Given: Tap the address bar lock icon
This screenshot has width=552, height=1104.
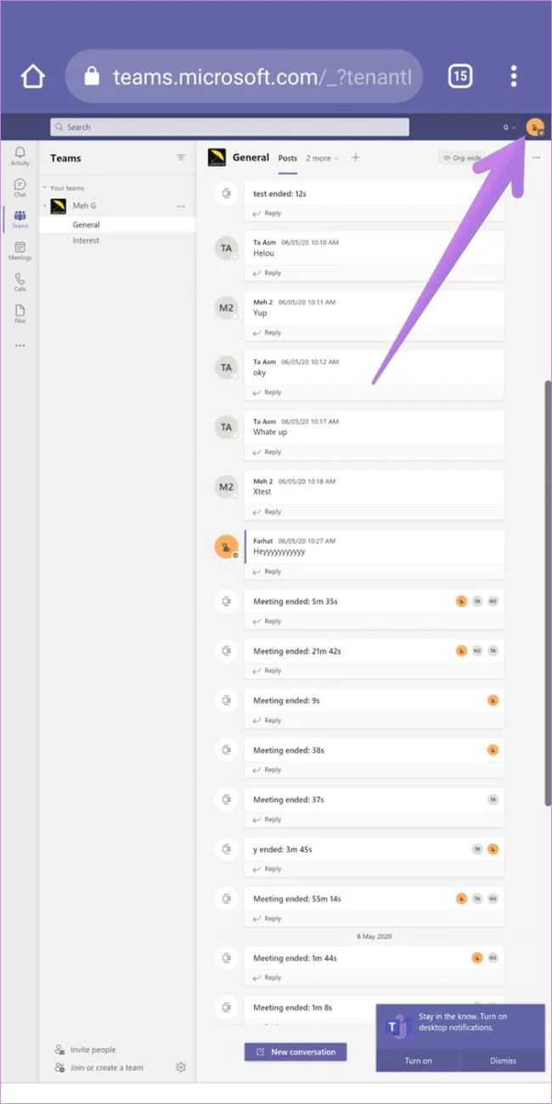Looking at the screenshot, I should click(93, 77).
